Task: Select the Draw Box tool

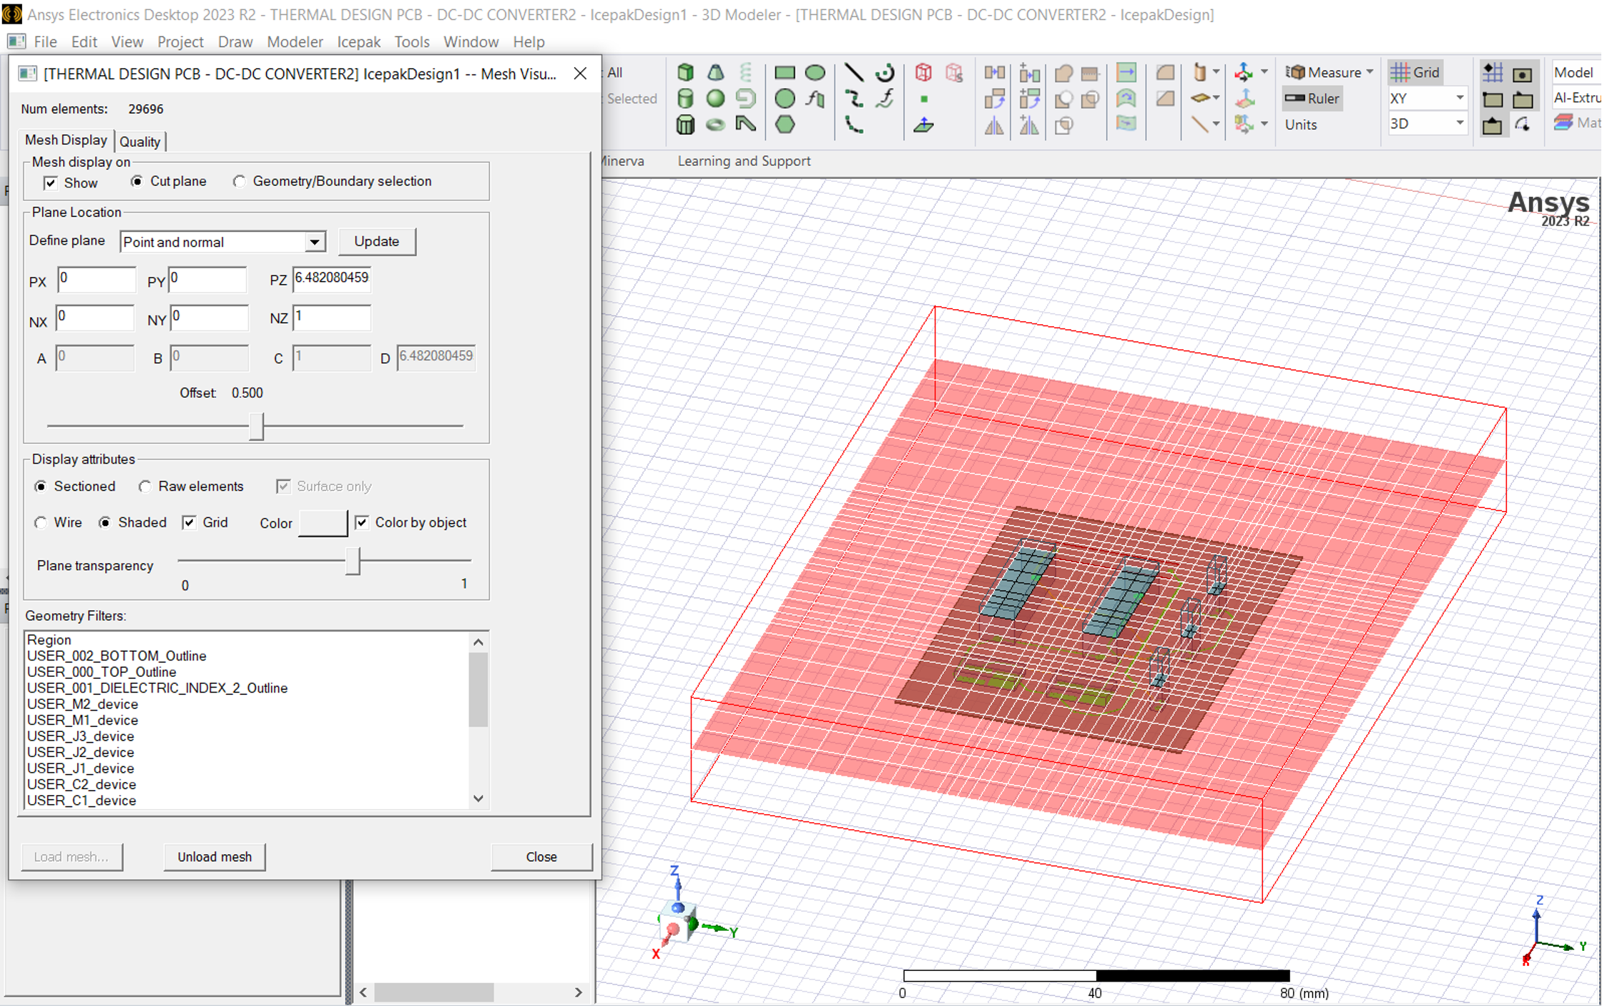Action: pos(685,72)
